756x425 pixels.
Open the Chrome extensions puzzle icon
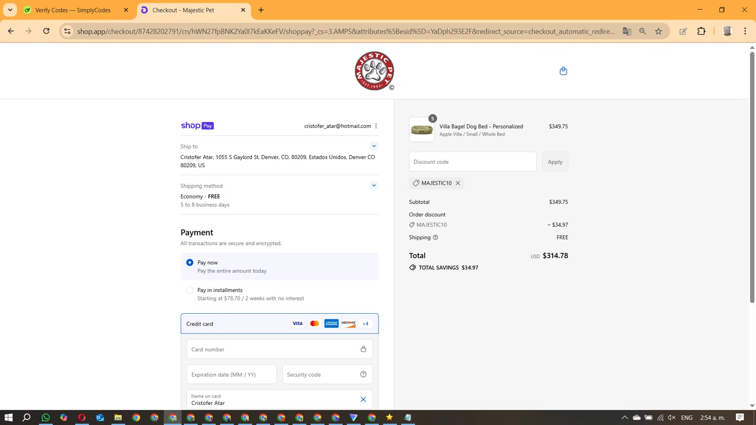pyautogui.click(x=701, y=31)
